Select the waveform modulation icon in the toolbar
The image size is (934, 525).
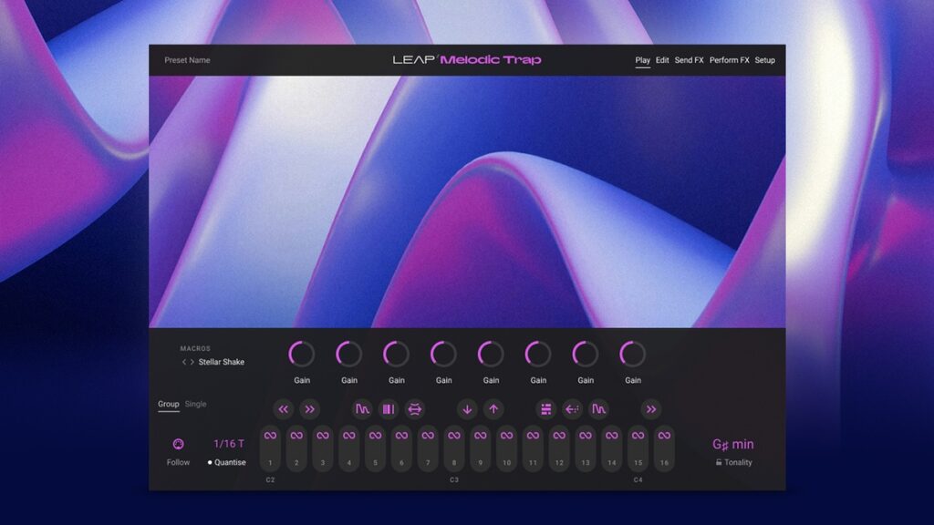363,409
